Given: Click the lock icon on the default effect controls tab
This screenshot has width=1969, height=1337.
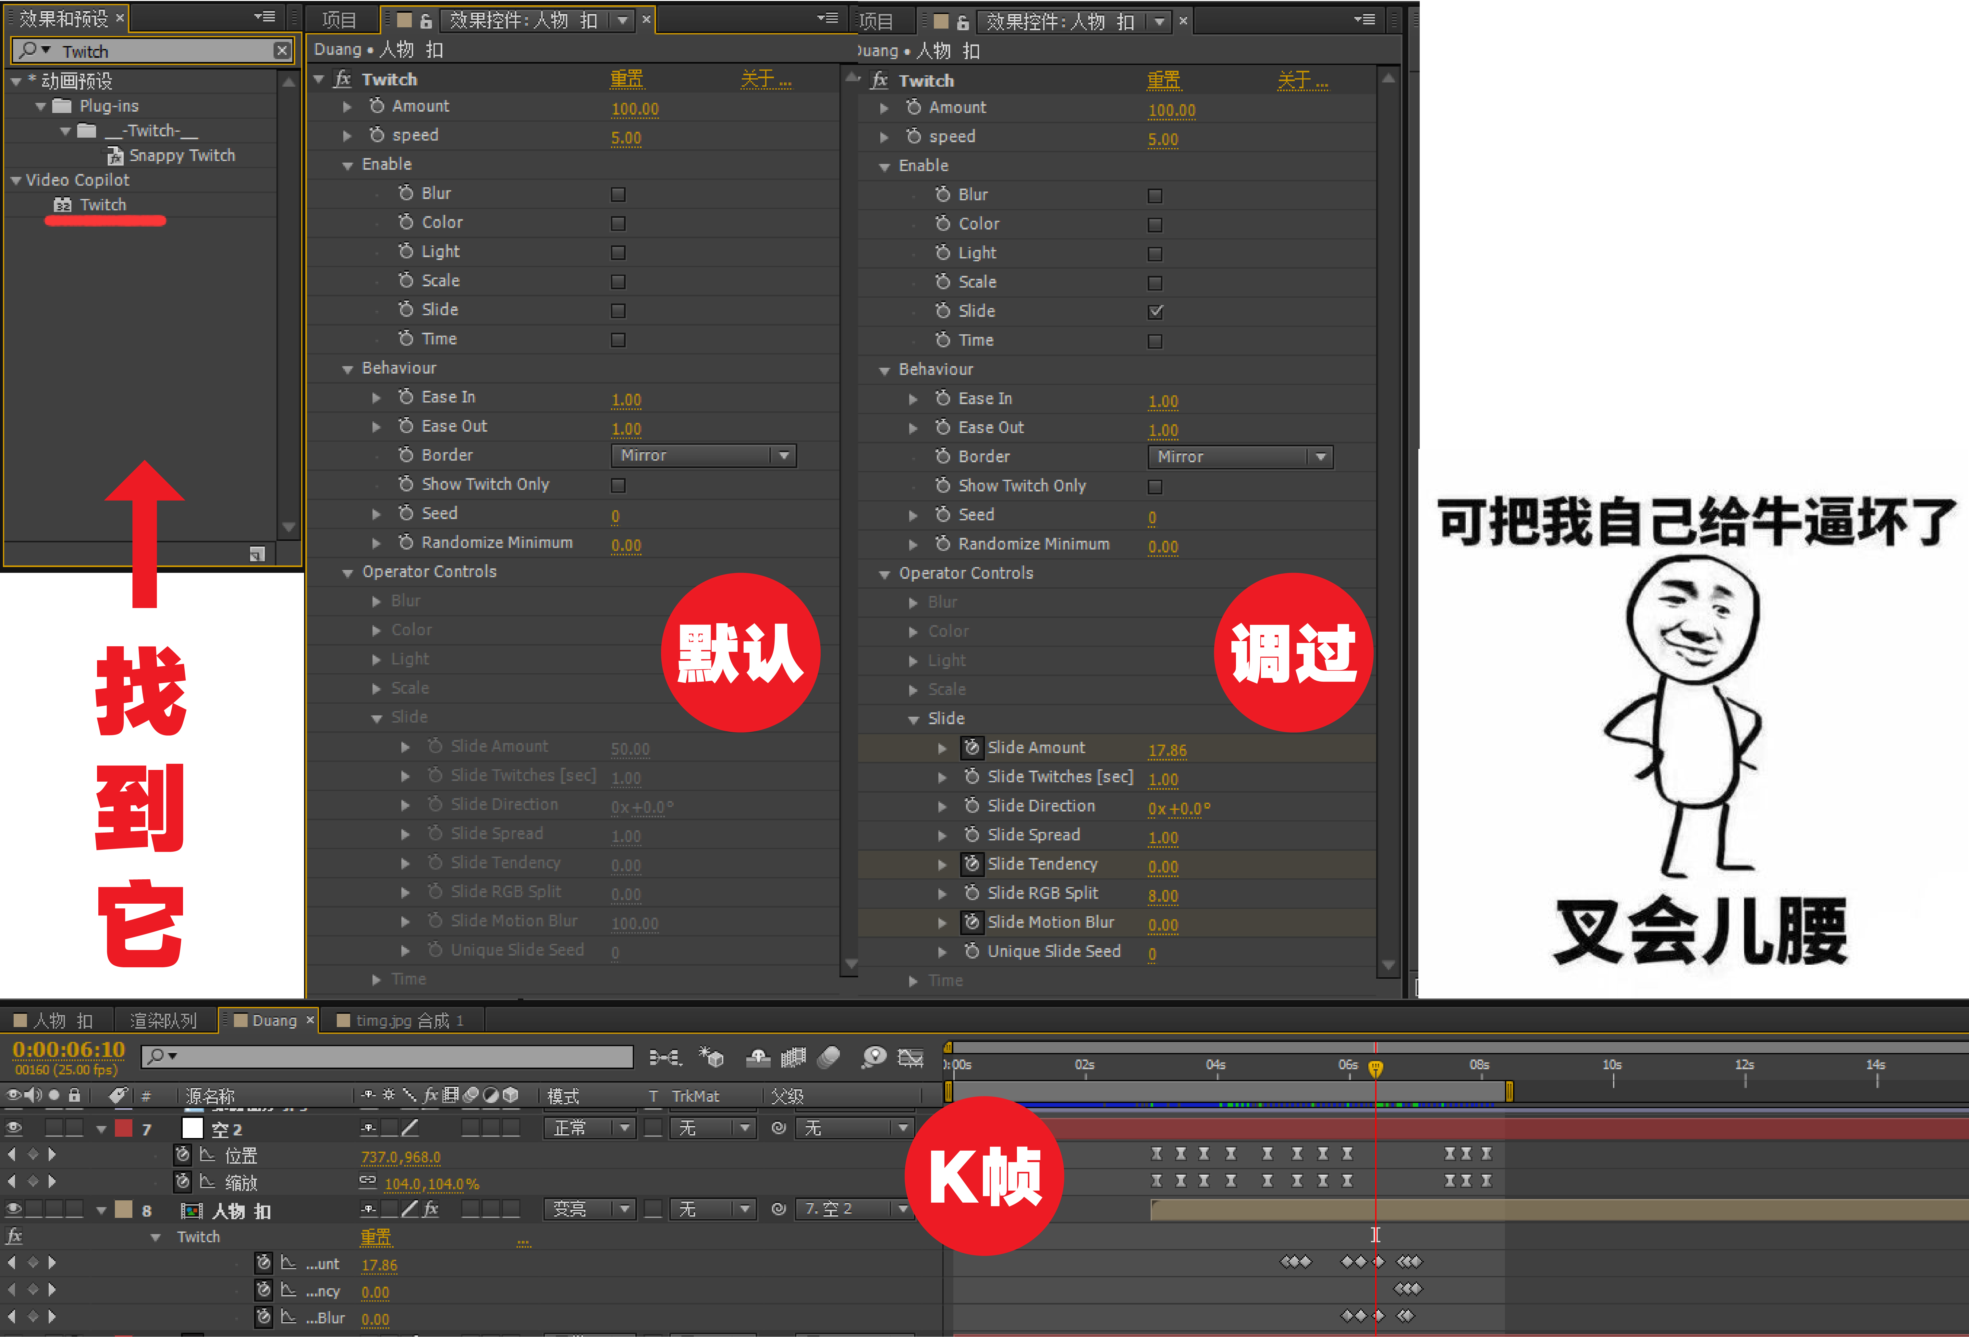Looking at the screenshot, I should pyautogui.click(x=425, y=21).
